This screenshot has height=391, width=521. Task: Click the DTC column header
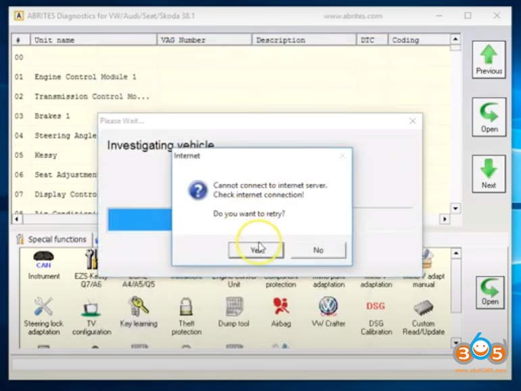coord(372,40)
